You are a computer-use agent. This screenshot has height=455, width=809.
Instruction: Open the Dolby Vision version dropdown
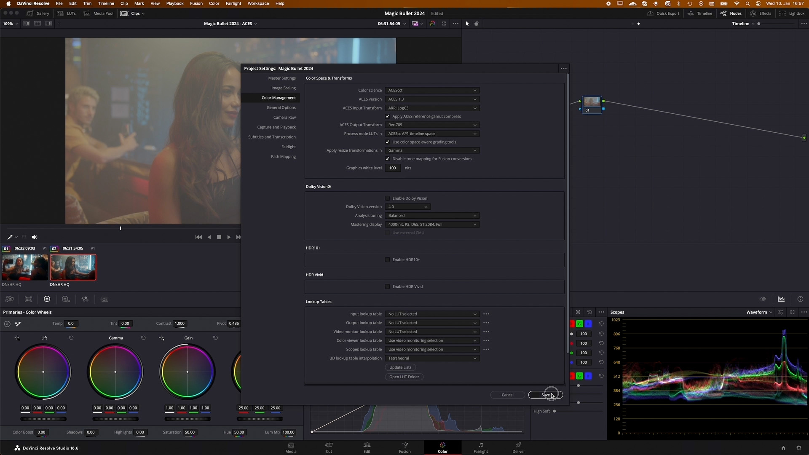pyautogui.click(x=408, y=207)
